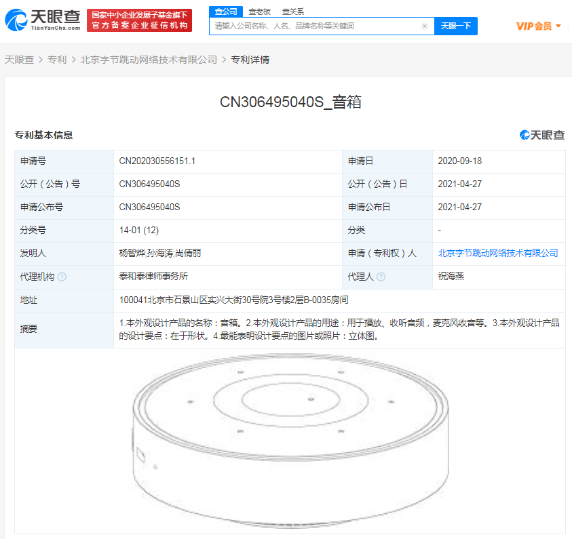The image size is (572, 539).
Task: Click the speaker patent drawing image
Action: click(x=290, y=441)
